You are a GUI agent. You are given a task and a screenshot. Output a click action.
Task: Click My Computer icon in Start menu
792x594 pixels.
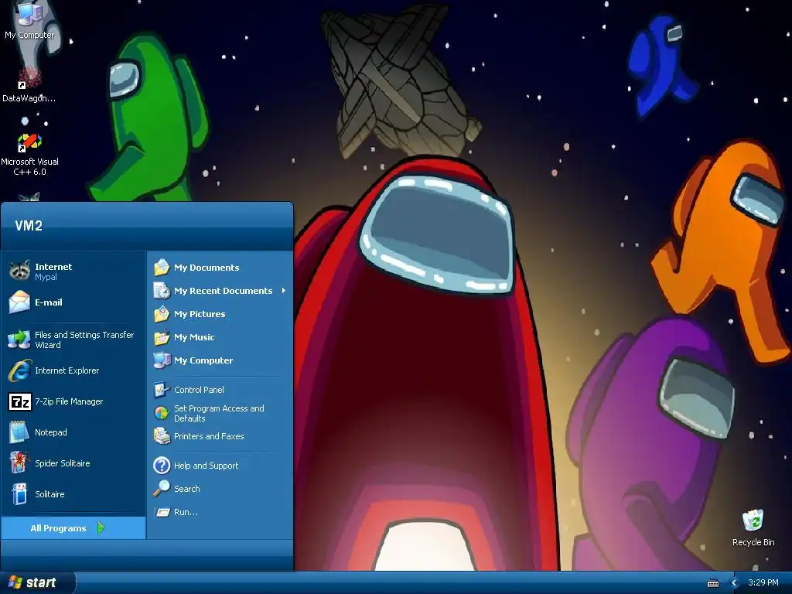click(162, 360)
